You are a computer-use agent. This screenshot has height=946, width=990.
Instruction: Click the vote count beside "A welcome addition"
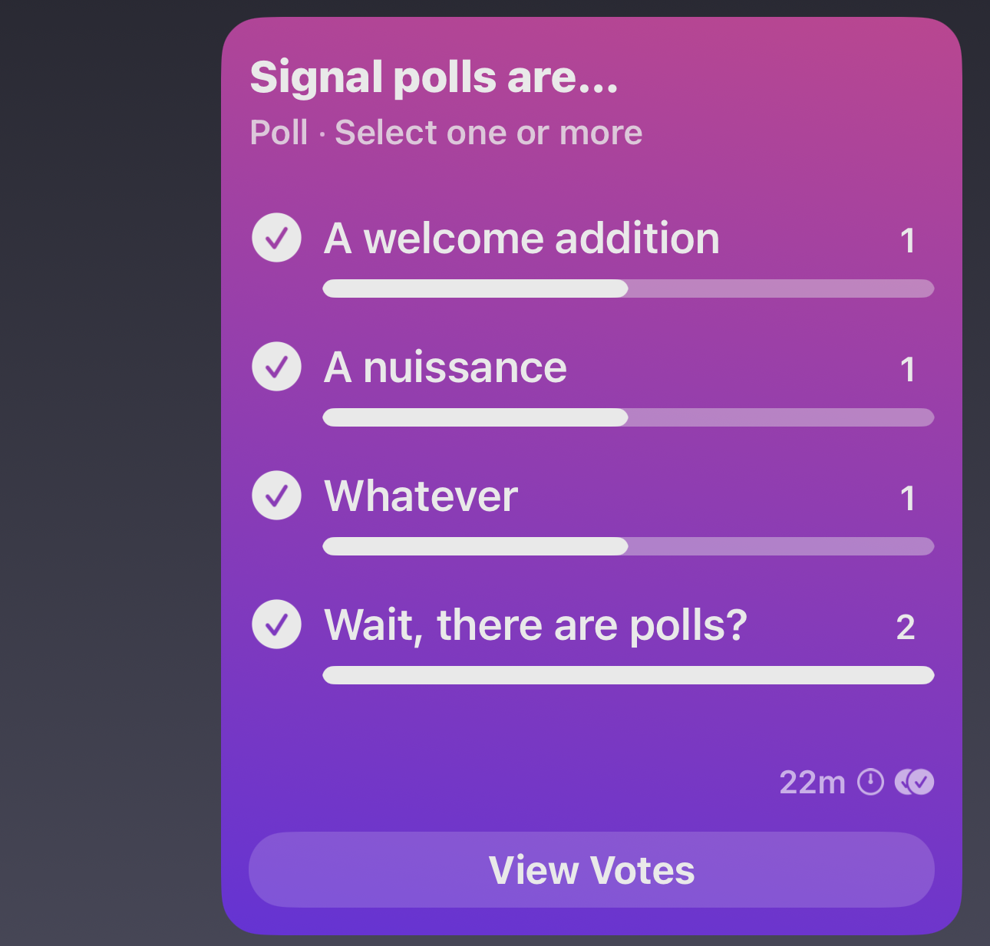pyautogui.click(x=907, y=241)
